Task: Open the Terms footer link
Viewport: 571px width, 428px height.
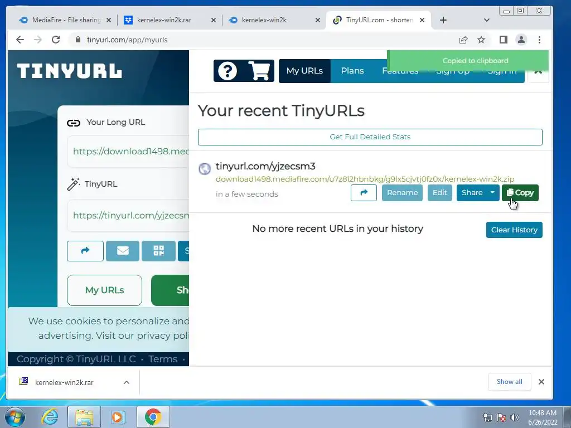Action: [x=163, y=359]
